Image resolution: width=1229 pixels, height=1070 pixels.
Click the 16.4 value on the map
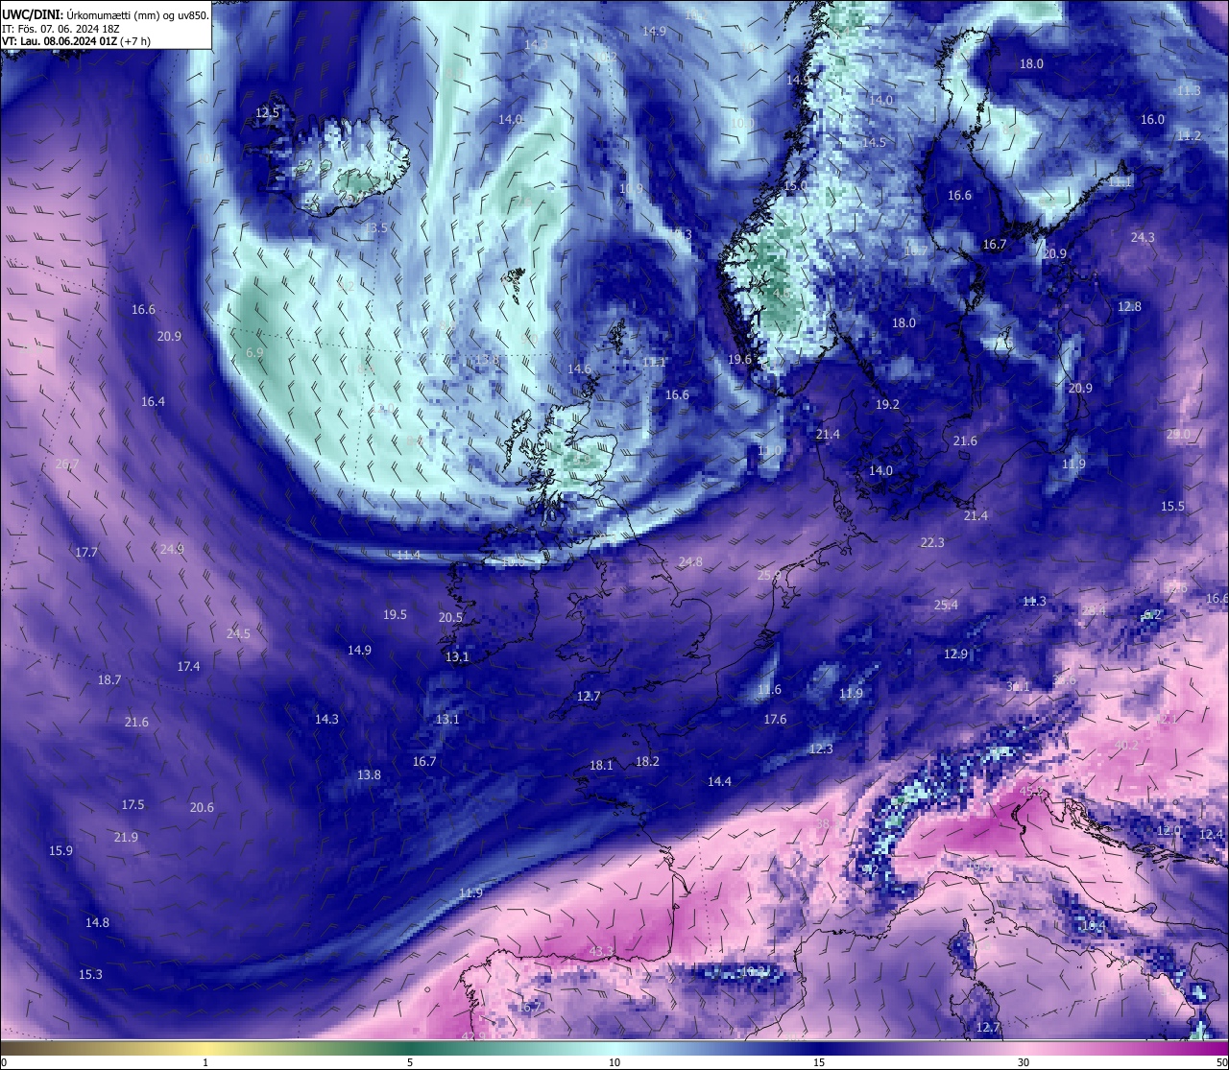(153, 401)
